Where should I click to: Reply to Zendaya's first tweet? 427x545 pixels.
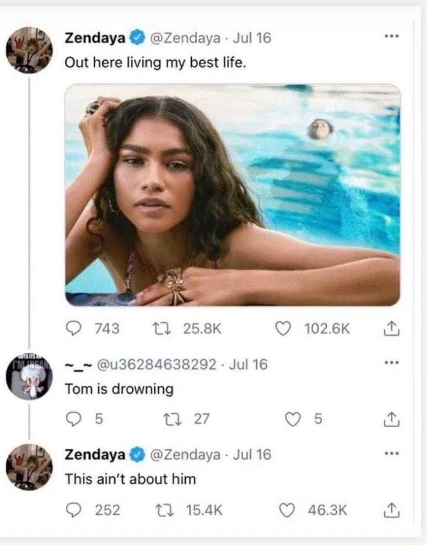pyautogui.click(x=75, y=329)
